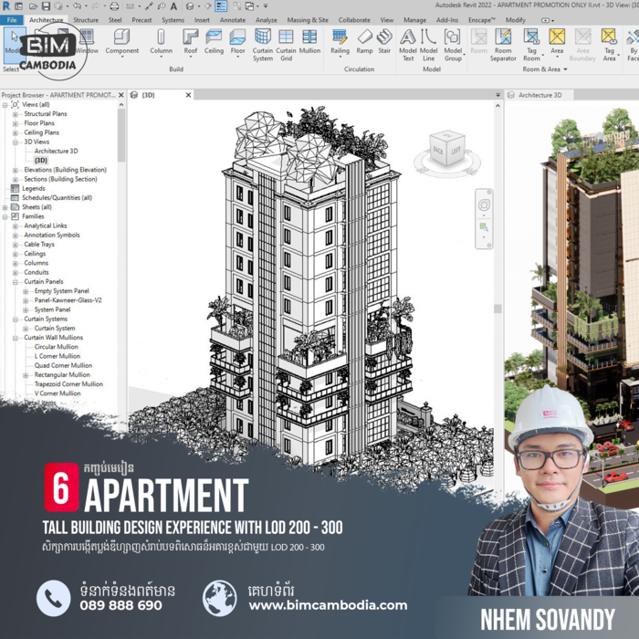639x639 pixels.
Task: Click the Thin Lines icon in quick access toolbar
Action: click(221, 6)
